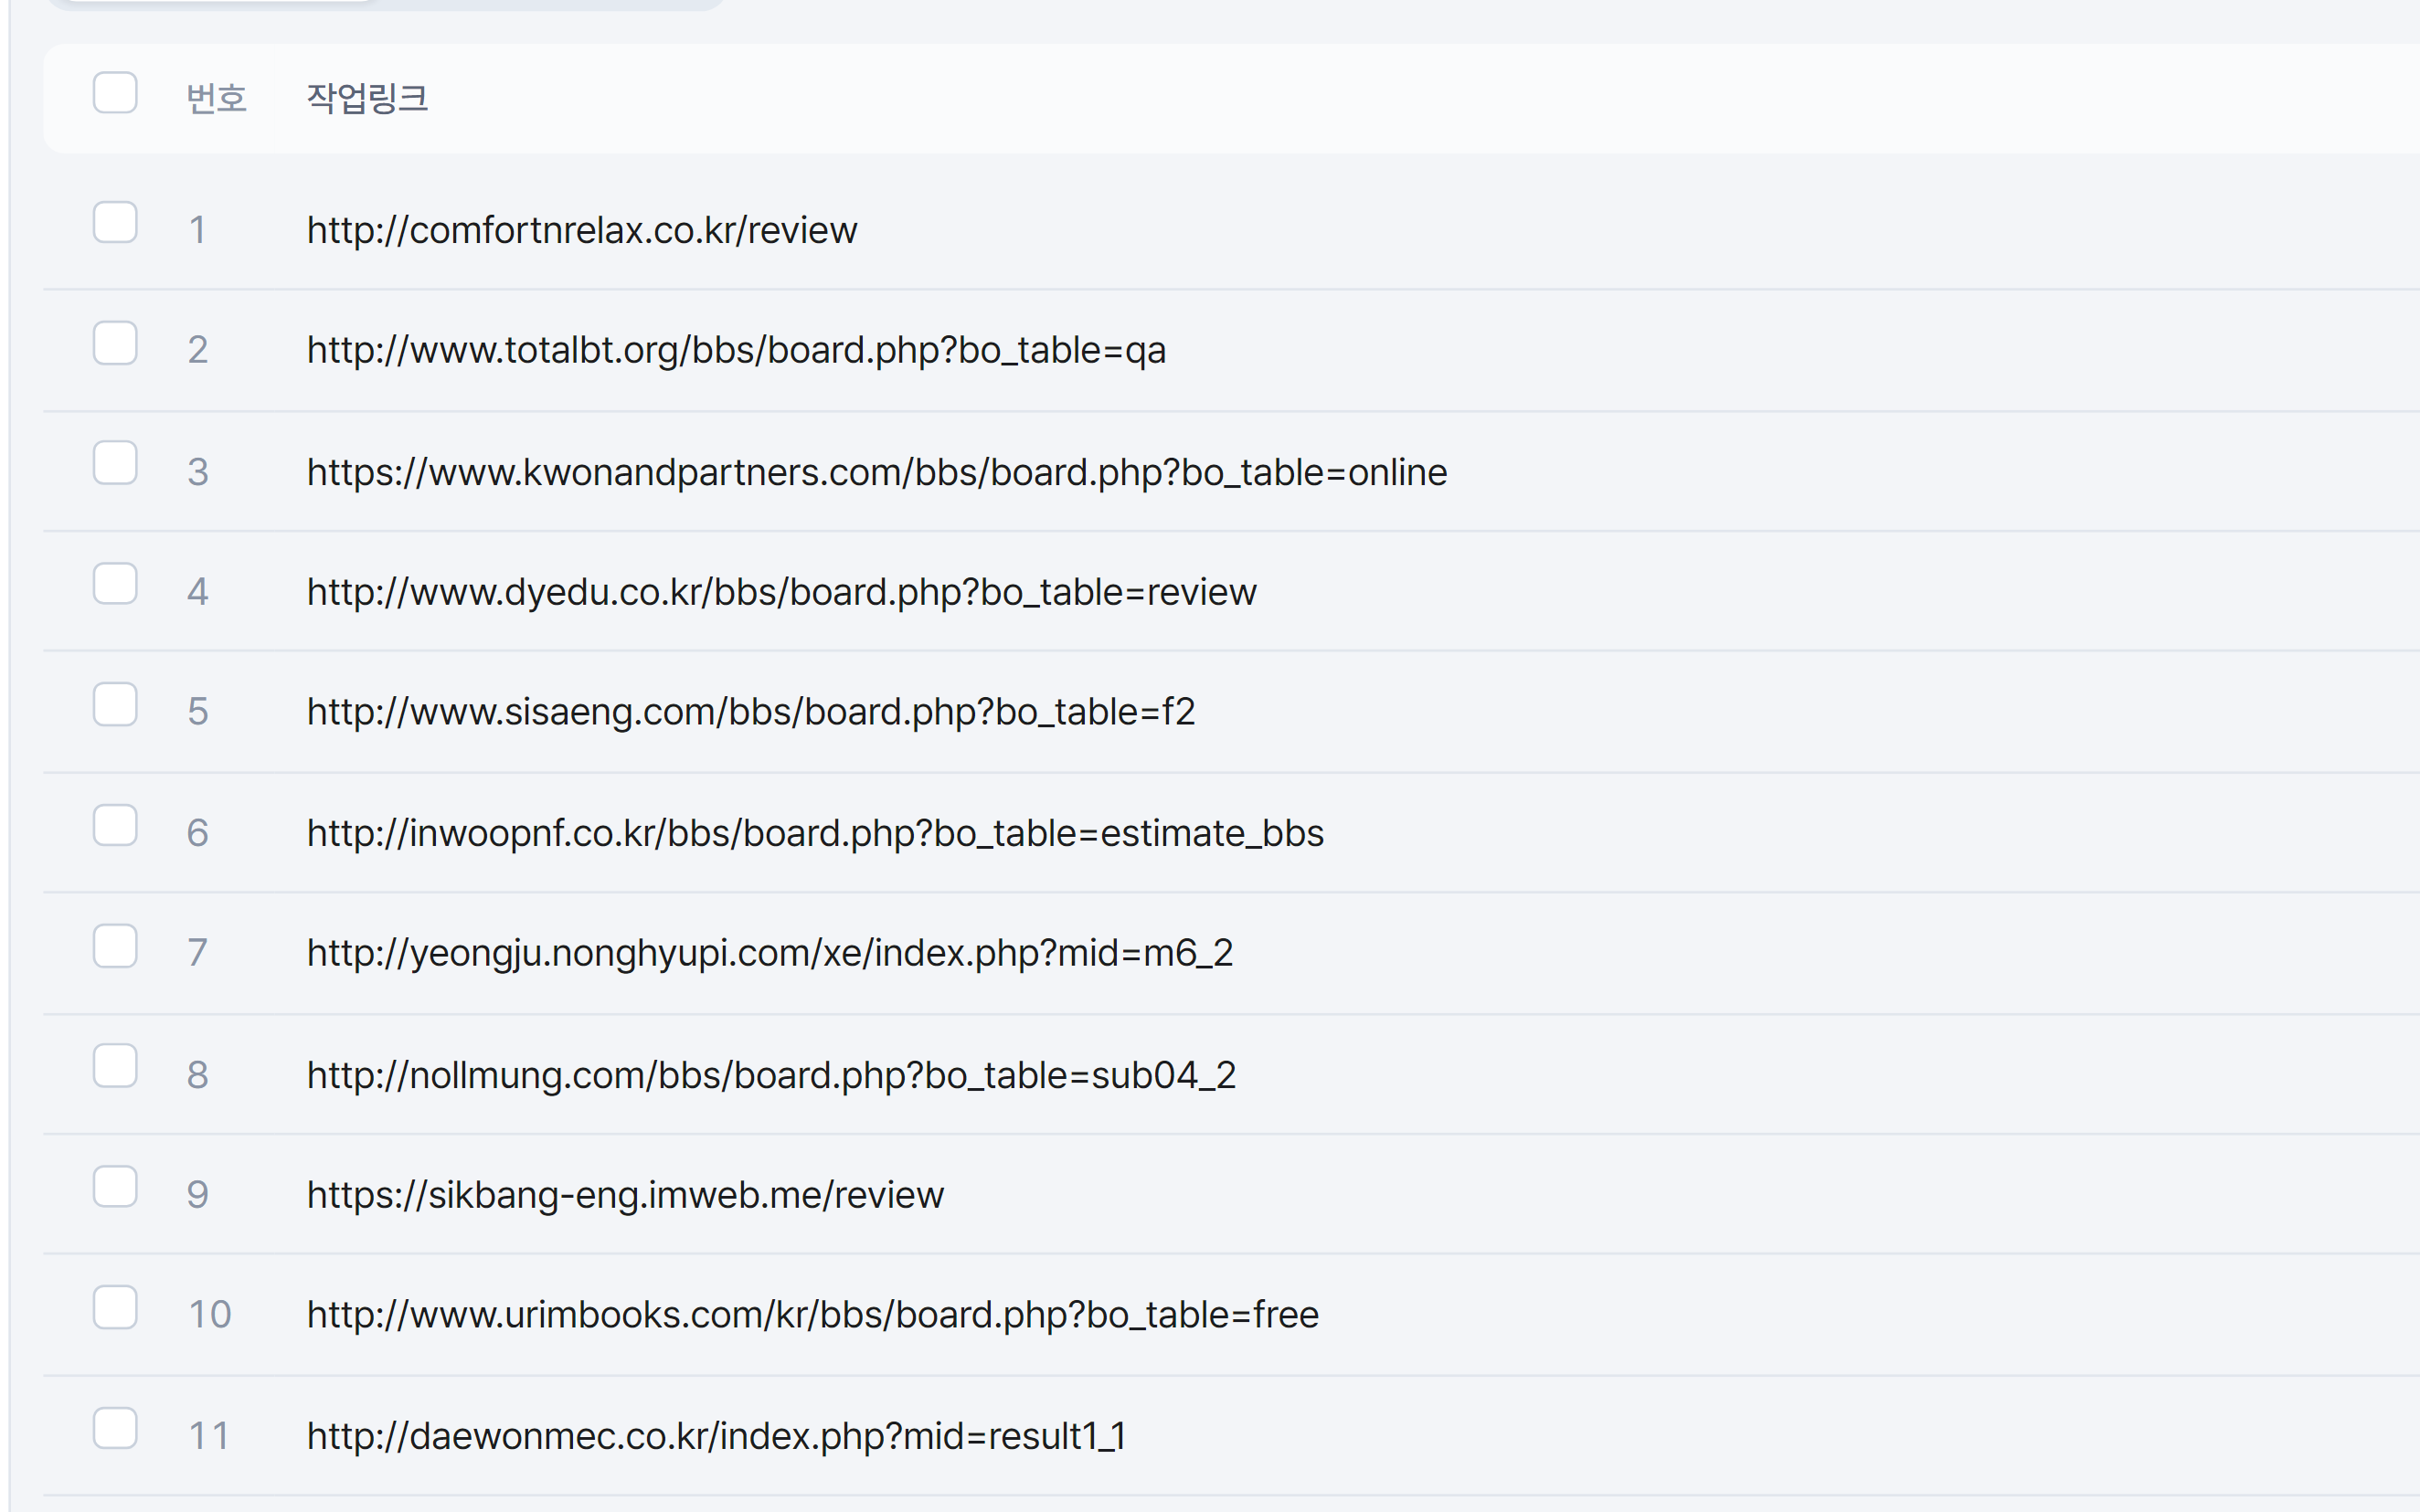Tick the checkbox for row 9 sikbang-eng
Screen dimensions: 2420x1512
115,1187
